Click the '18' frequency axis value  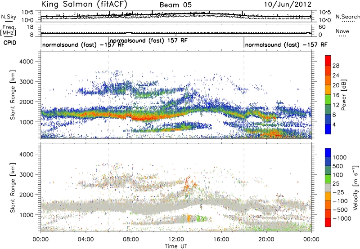tap(30, 27)
